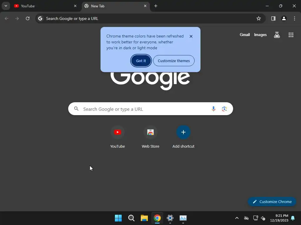301x225 pixels.
Task: Open network status tray icon
Action: click(255, 218)
